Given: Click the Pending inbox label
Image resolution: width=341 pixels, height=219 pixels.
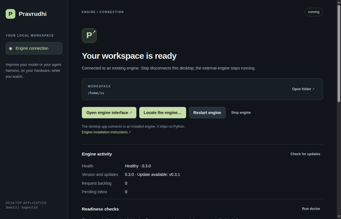Looking at the screenshot, I should pos(94,192).
